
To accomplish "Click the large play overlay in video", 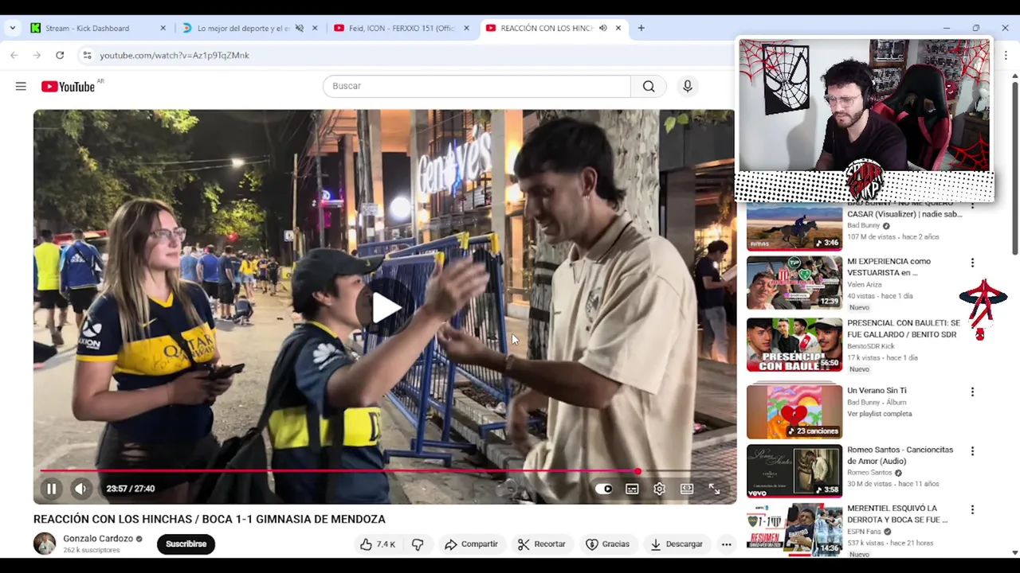I will click(385, 307).
